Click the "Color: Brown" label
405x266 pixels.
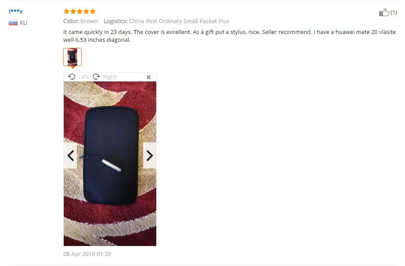tap(80, 21)
